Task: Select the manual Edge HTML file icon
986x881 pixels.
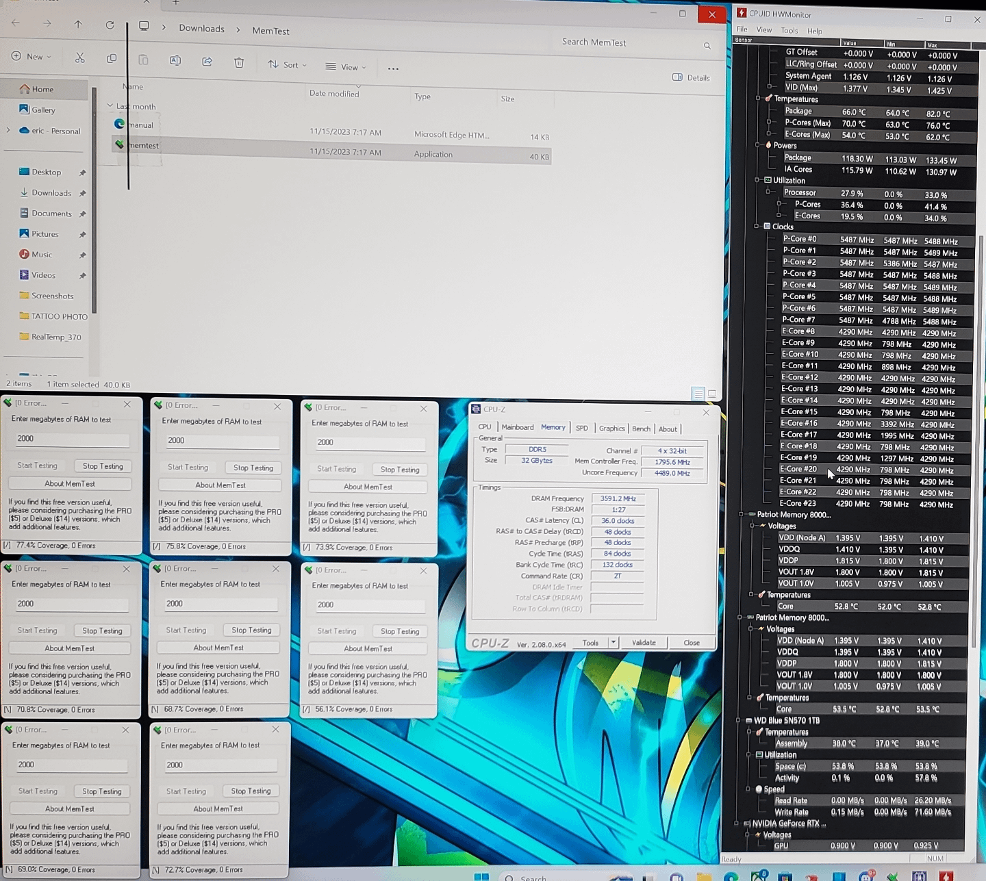Action: pyautogui.click(x=119, y=124)
